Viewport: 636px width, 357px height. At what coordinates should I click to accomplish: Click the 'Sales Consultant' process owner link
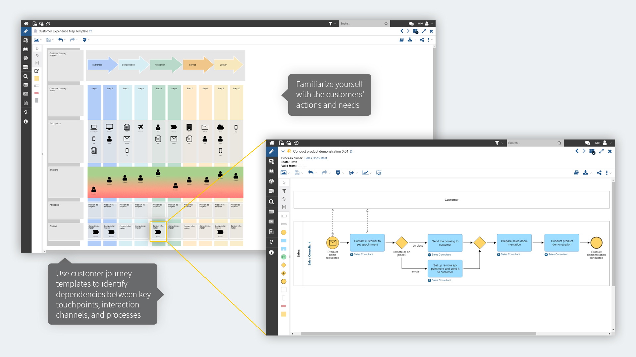click(x=316, y=158)
